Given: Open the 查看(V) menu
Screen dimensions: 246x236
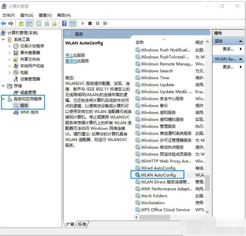Looking at the screenshot, I should point(45,15).
